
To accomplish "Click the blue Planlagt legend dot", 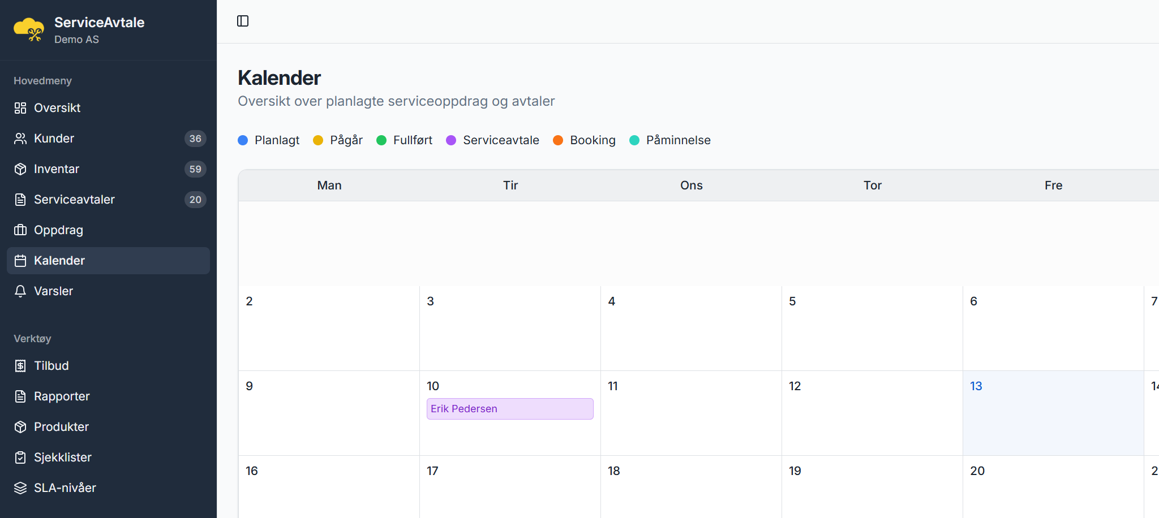I will (x=243, y=140).
